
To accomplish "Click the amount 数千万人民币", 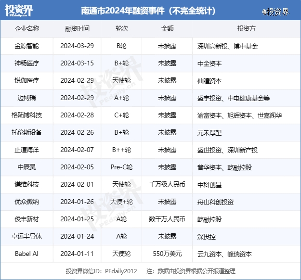I will tap(167, 219).
